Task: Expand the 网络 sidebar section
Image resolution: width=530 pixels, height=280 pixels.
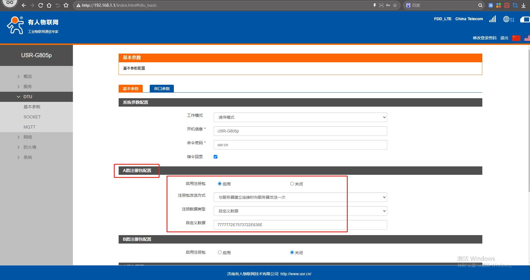Action: pyautogui.click(x=28, y=137)
